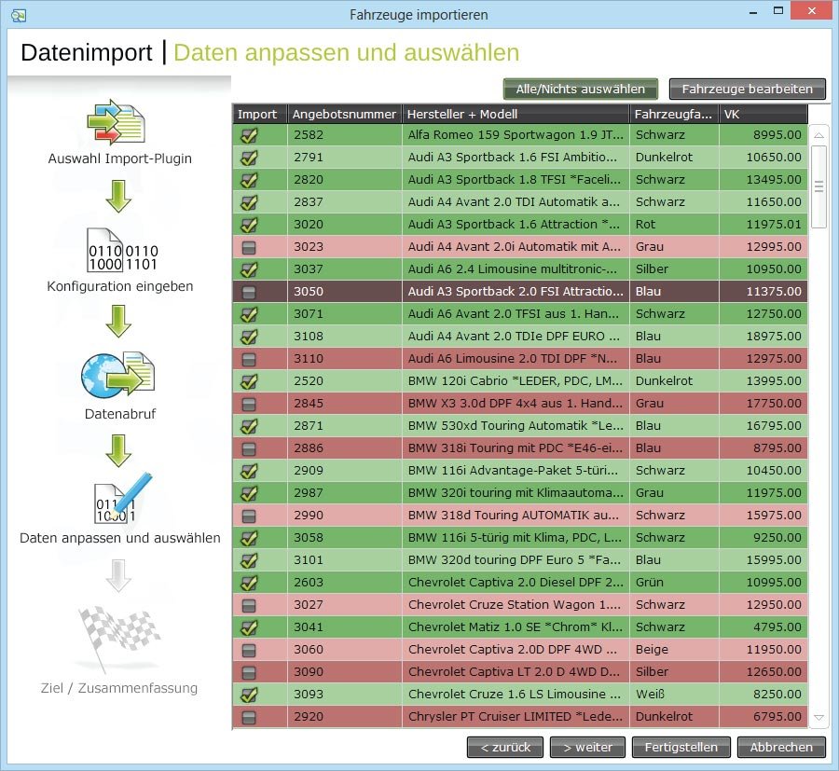Select Audi A4 Avant 2.0 TDIe DPF row

(519, 336)
